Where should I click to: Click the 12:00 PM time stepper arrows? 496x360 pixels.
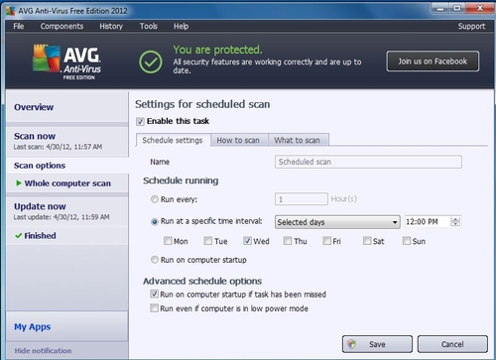coord(455,222)
